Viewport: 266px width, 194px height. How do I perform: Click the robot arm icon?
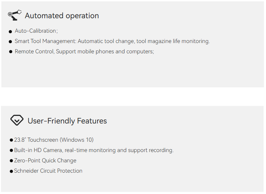14,15
